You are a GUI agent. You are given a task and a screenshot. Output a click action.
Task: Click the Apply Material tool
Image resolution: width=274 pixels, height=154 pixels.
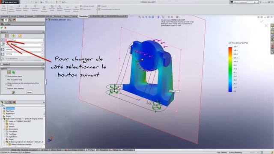(12, 9)
